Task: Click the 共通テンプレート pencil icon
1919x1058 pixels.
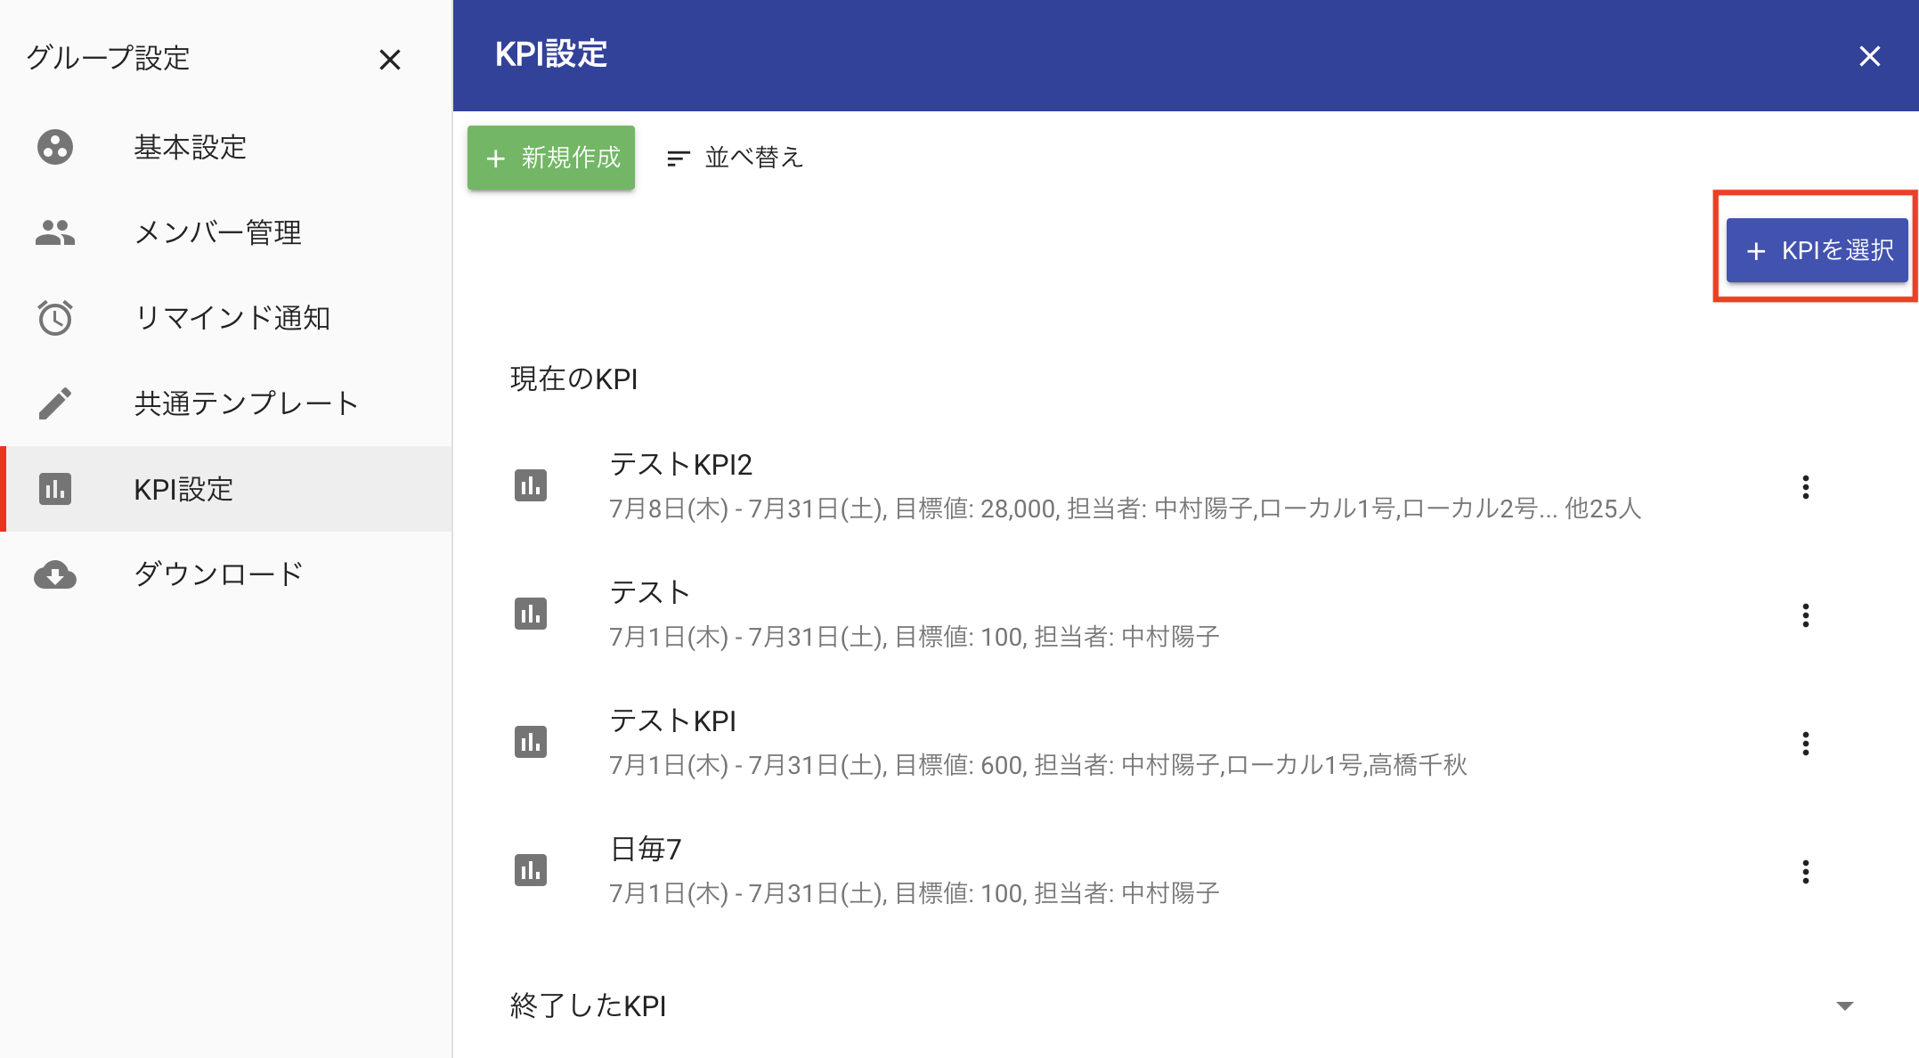Action: click(x=55, y=403)
